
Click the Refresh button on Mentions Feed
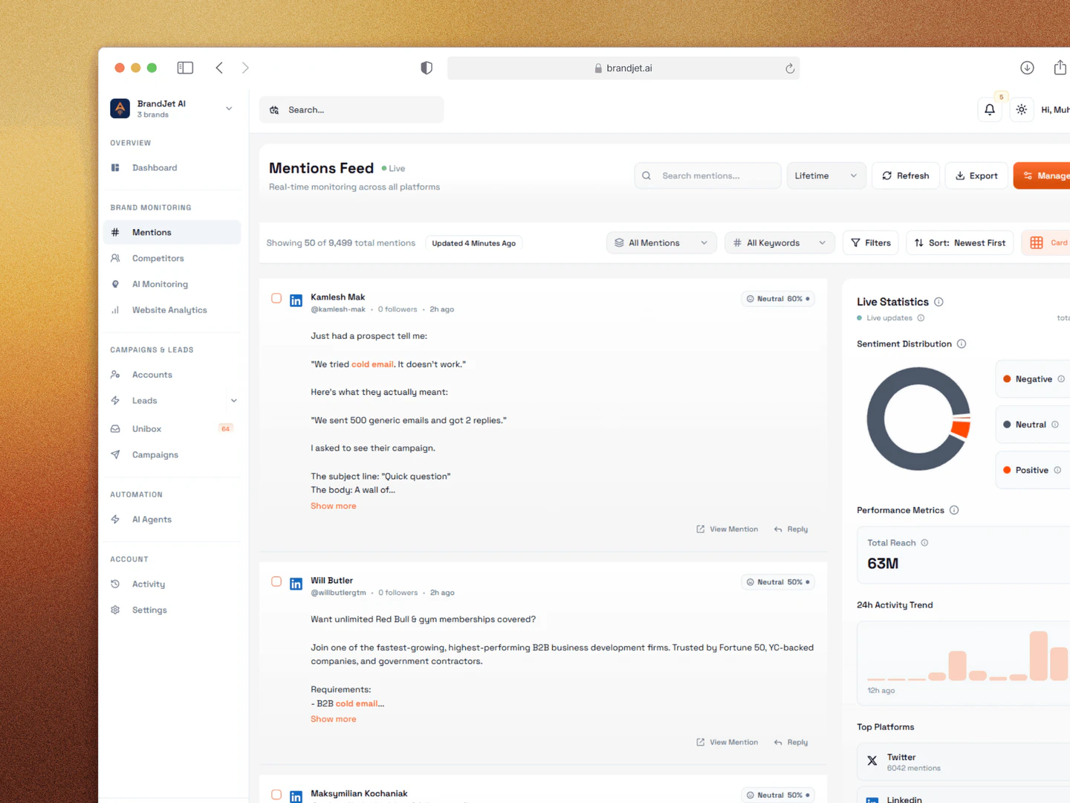coord(905,175)
